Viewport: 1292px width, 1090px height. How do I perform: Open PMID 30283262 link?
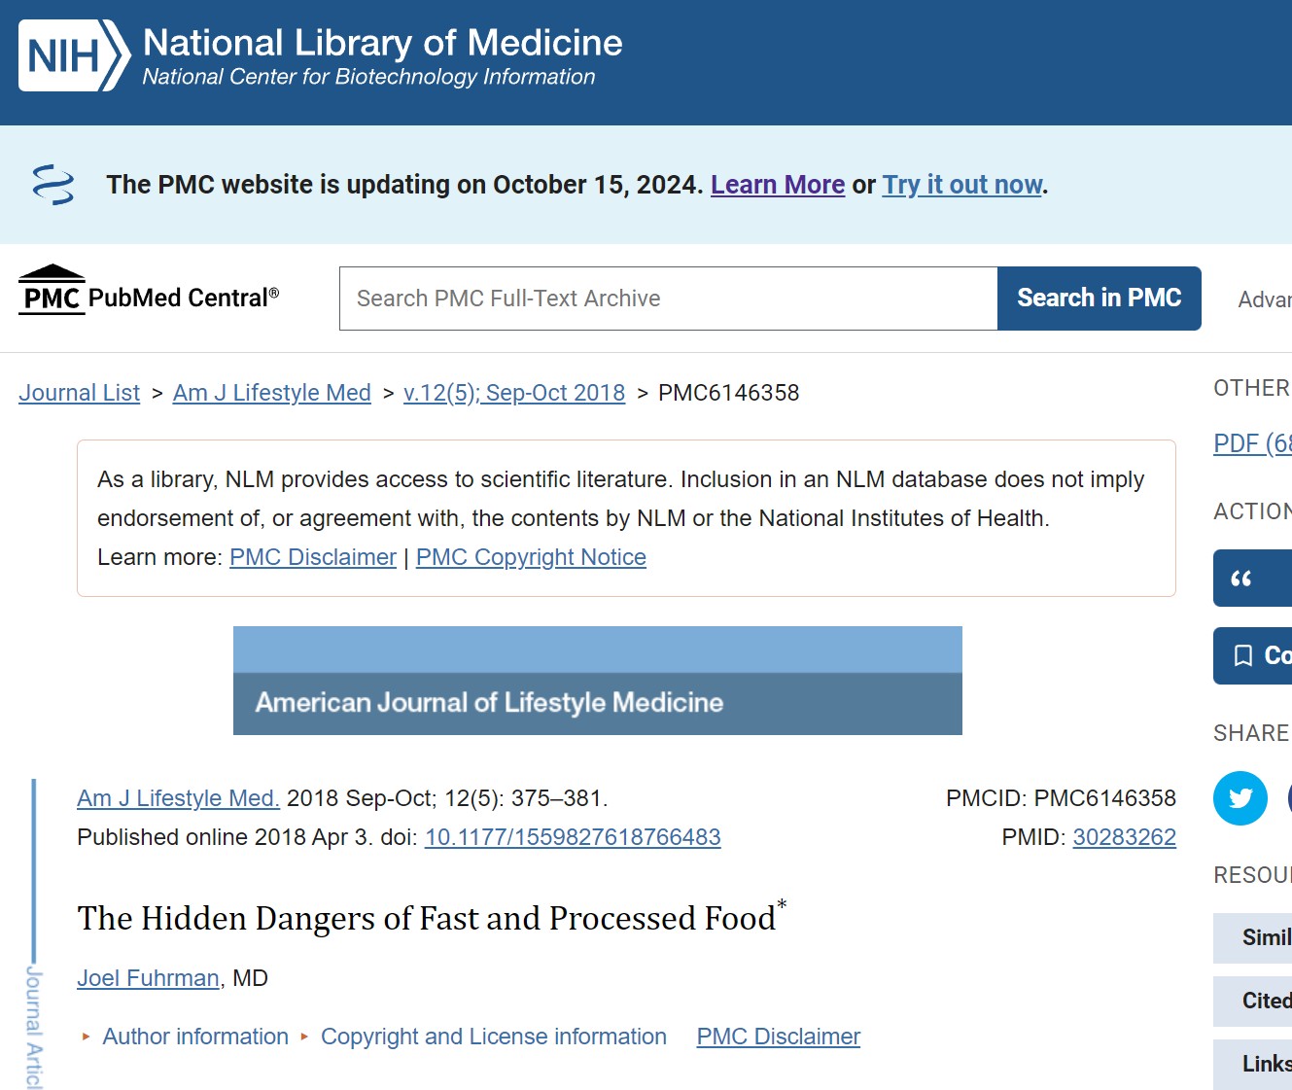(1124, 837)
